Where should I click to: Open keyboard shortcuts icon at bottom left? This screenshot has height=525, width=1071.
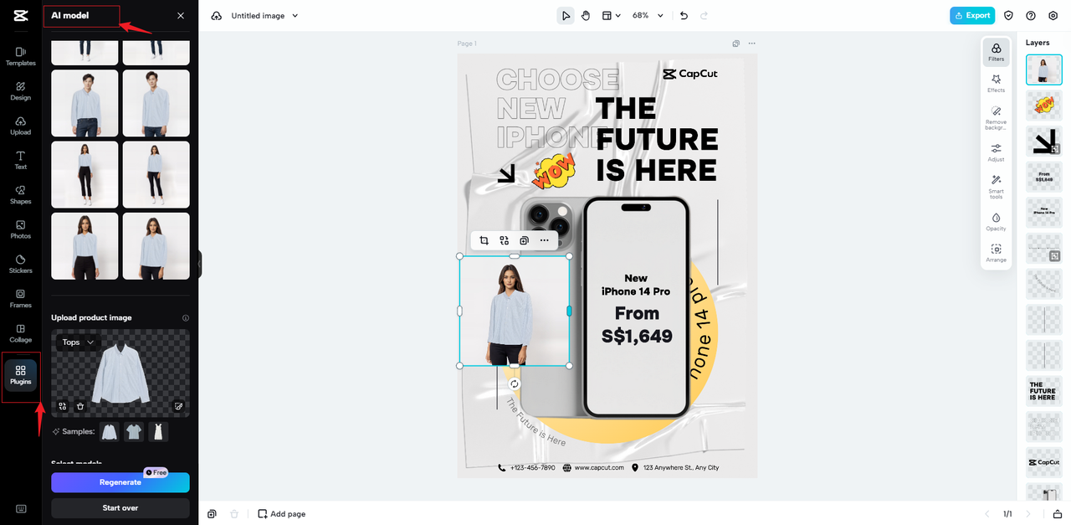pos(20,508)
